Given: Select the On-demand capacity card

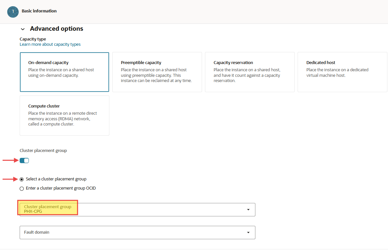Looking at the screenshot, I should pyautogui.click(x=65, y=72).
